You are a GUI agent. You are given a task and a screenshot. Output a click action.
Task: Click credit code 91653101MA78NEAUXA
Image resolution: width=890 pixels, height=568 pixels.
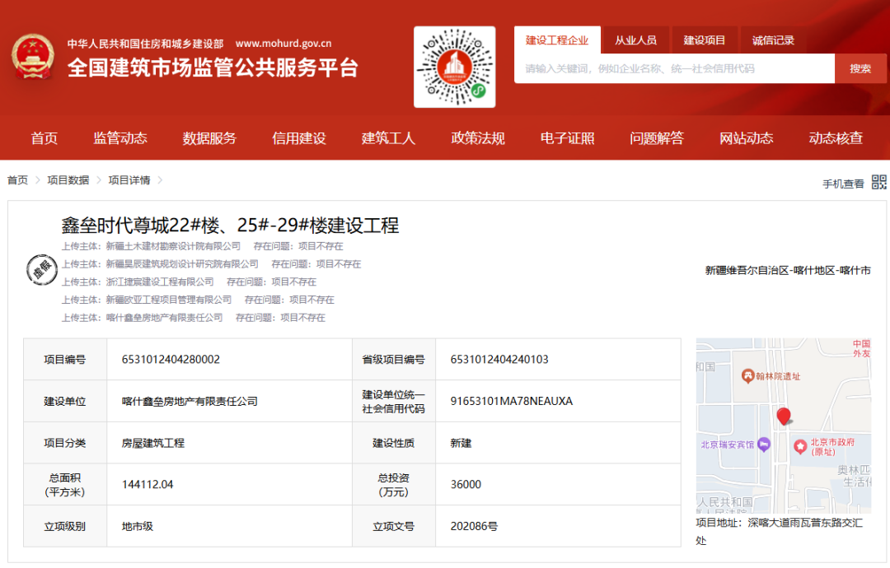512,402
